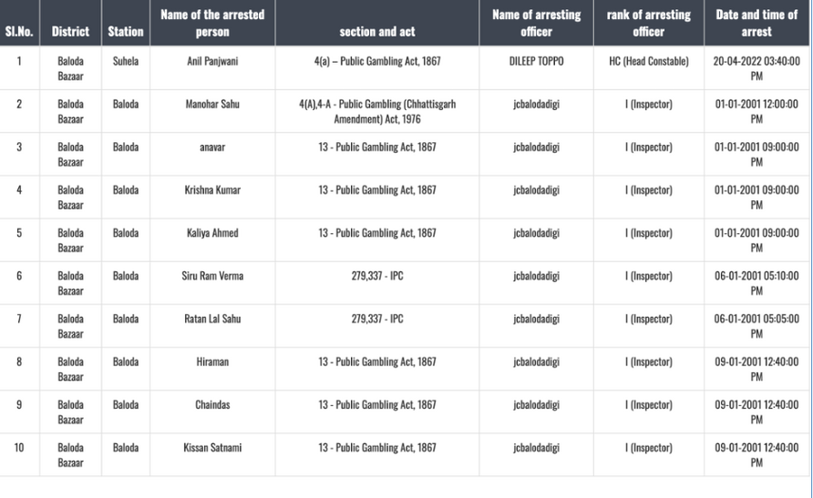Click the 'Name of the arrested person' header
This screenshot has width=813, height=498.
tap(212, 23)
